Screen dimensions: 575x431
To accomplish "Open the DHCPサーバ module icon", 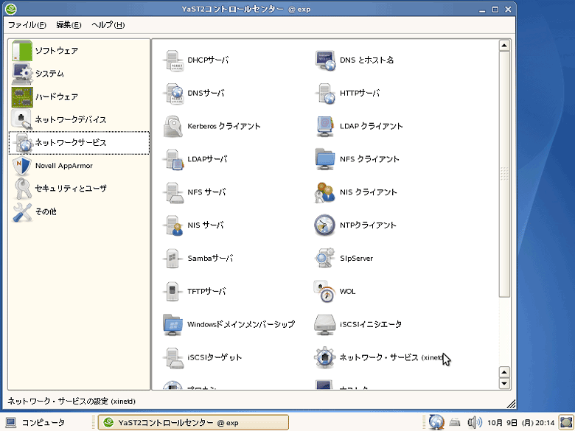I will tap(173, 60).
